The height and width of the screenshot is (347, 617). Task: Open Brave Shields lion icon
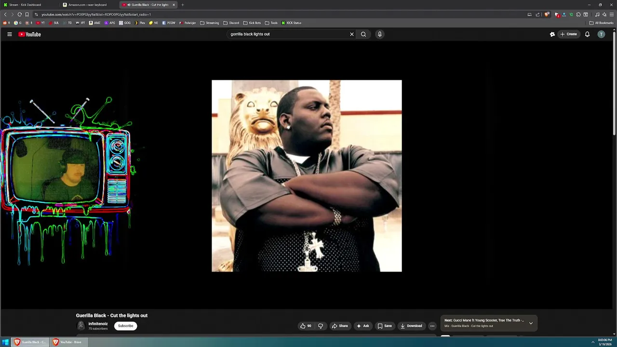tap(546, 14)
